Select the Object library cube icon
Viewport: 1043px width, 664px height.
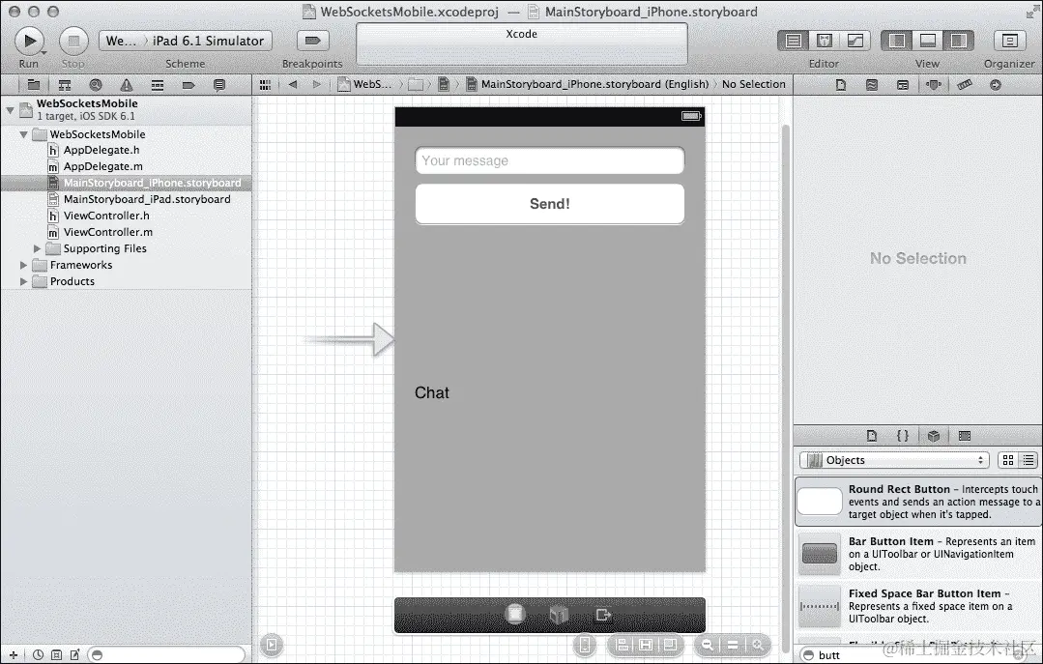934,435
